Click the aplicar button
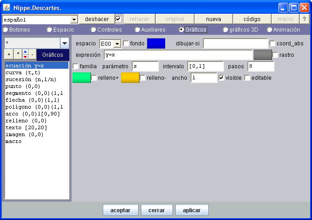Screen dimensions: 312x220 [192, 210]
